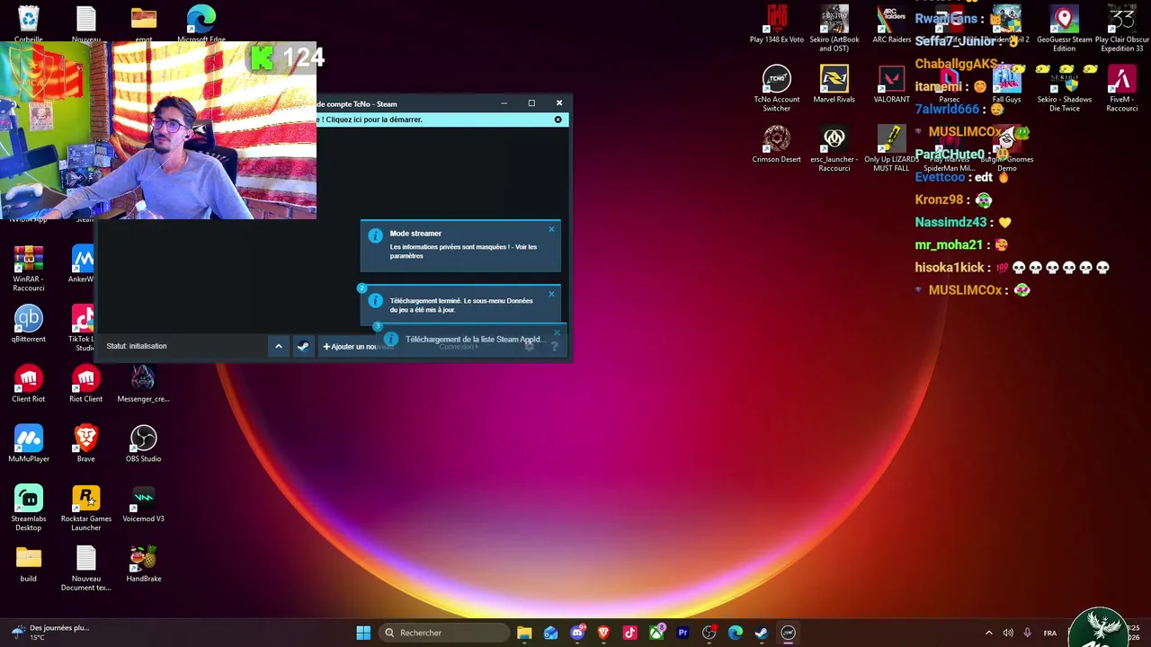Dismiss the Mode streamer notification
Screen dimensions: 1151x647
click(x=551, y=230)
